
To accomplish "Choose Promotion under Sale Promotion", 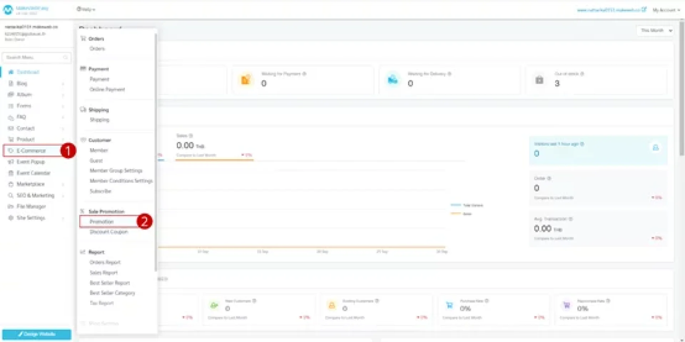I will pyautogui.click(x=102, y=222).
